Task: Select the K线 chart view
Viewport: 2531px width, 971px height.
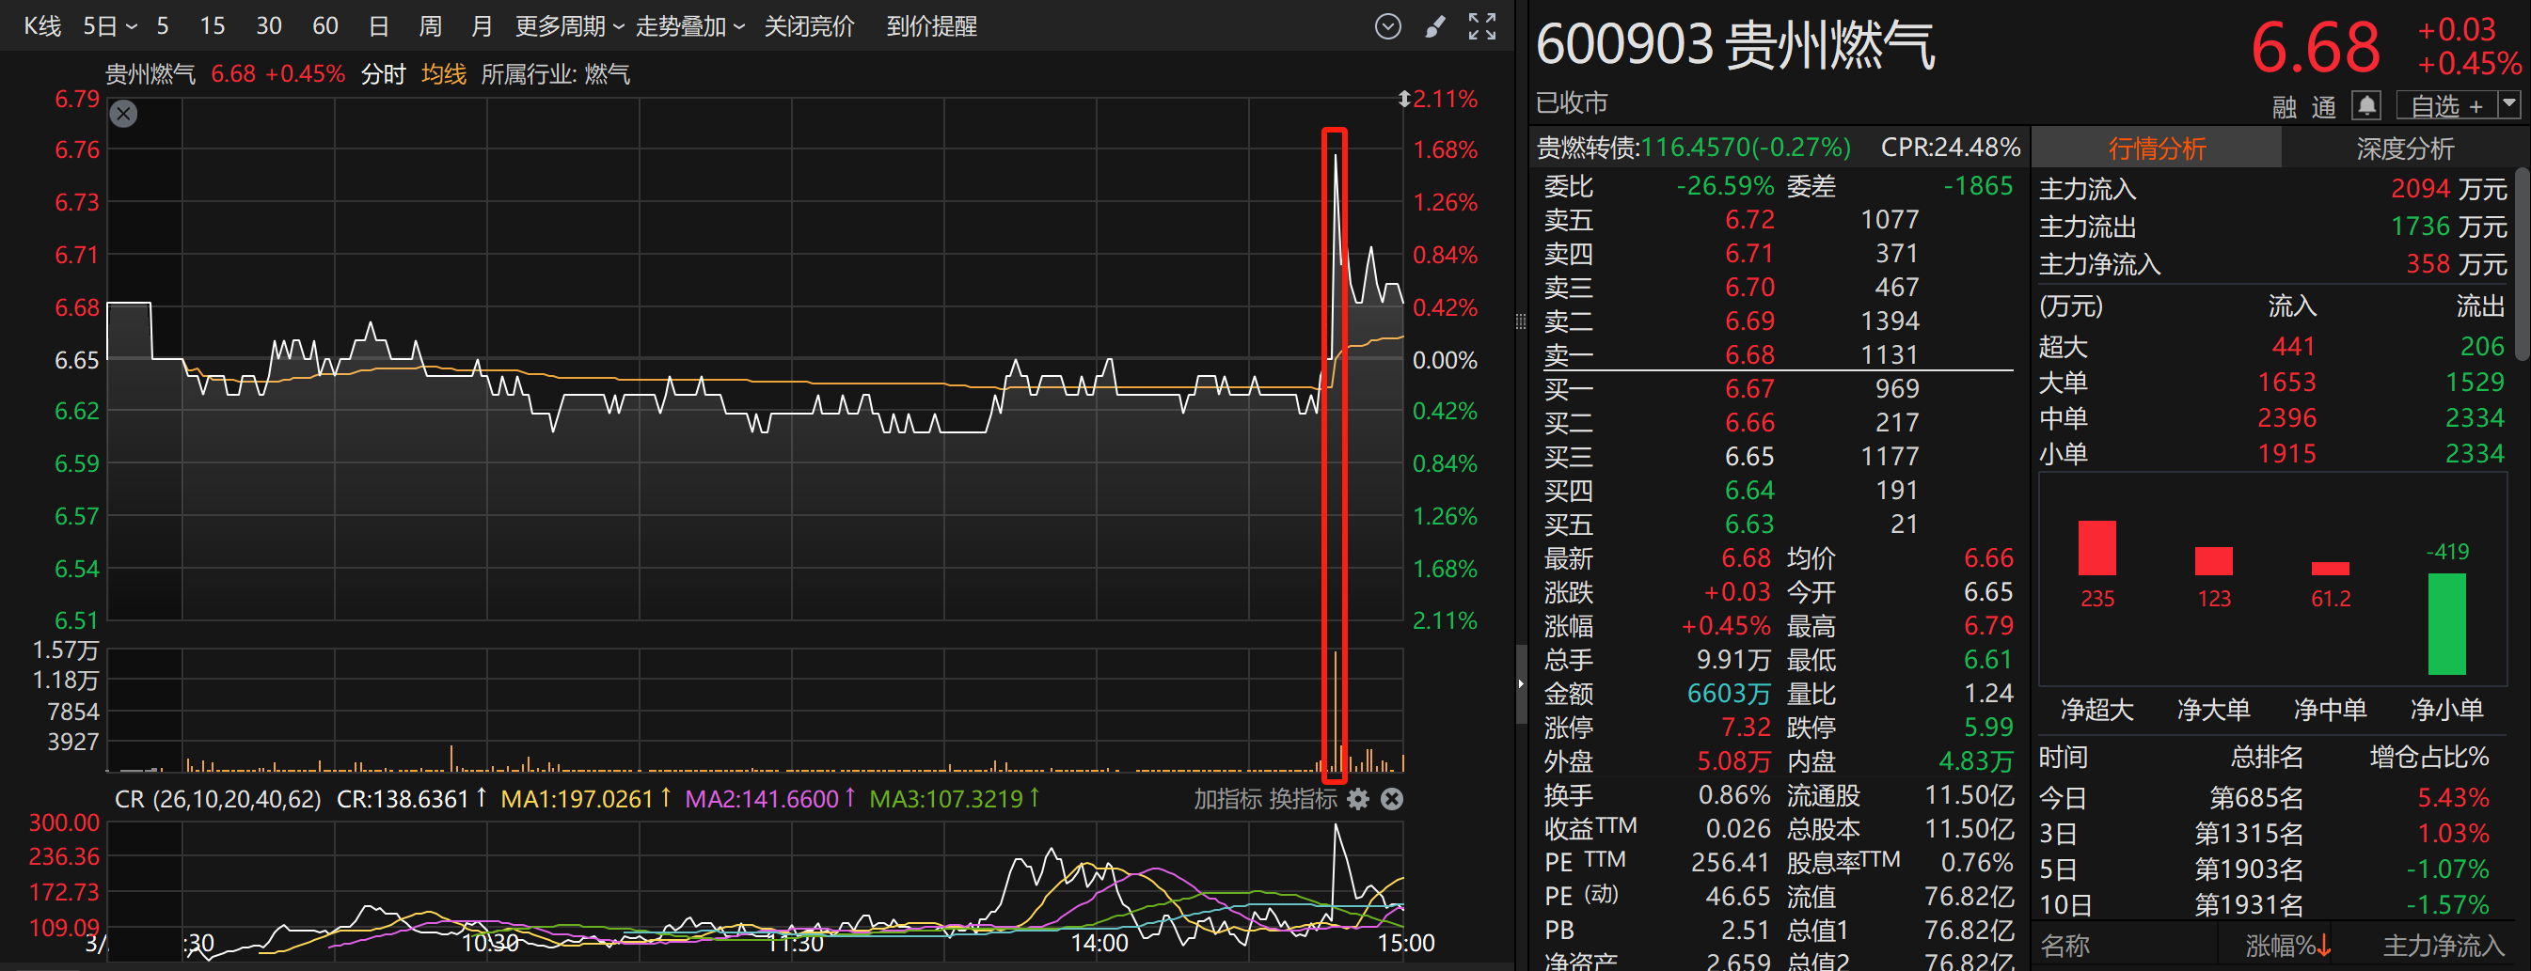Action: pyautogui.click(x=42, y=26)
